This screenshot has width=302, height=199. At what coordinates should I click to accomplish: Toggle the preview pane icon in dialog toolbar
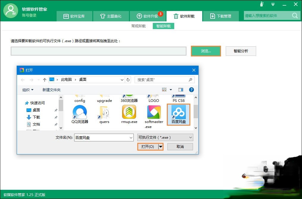click(x=181, y=89)
